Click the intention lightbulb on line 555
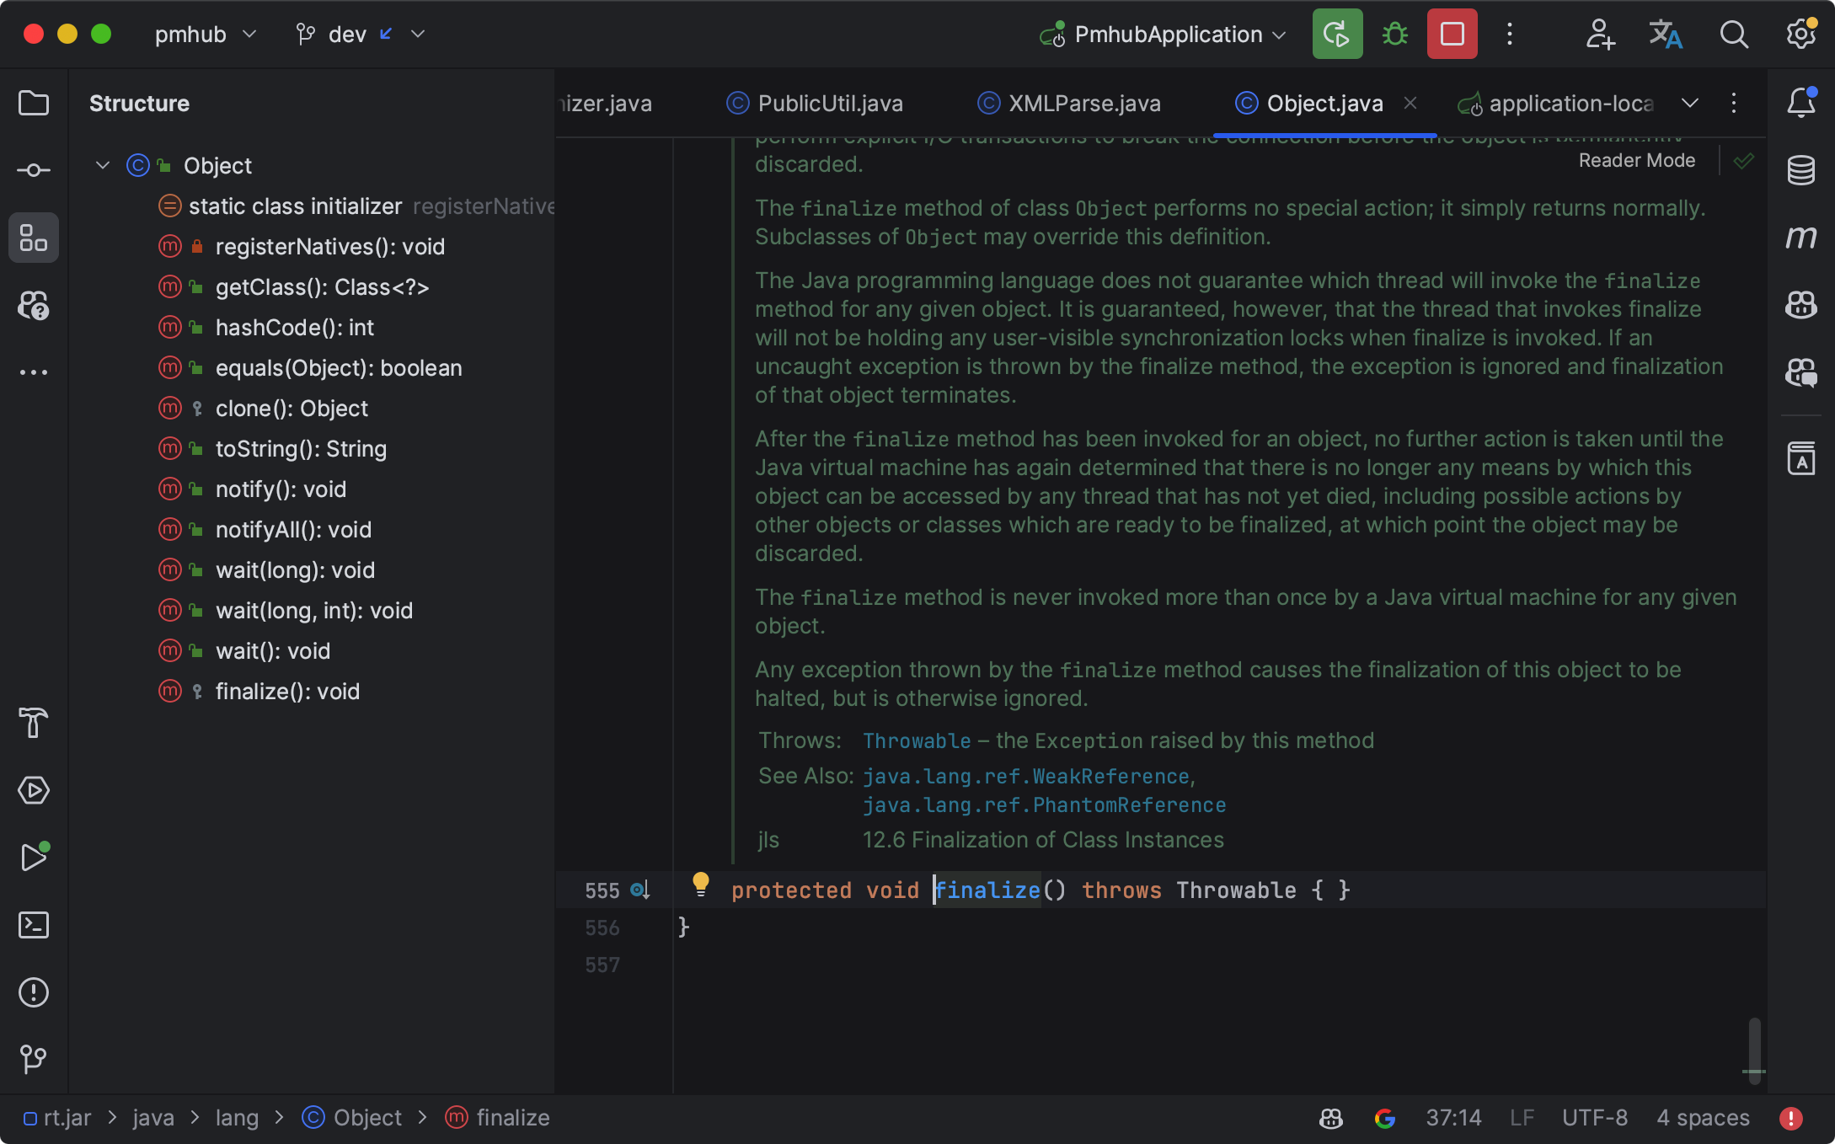The width and height of the screenshot is (1835, 1144). [x=701, y=884]
